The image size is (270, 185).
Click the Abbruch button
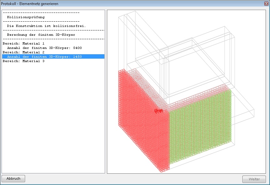point(13,178)
